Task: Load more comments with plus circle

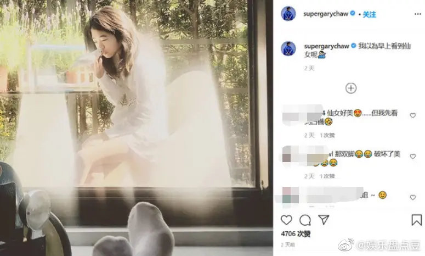Action: tap(351, 88)
